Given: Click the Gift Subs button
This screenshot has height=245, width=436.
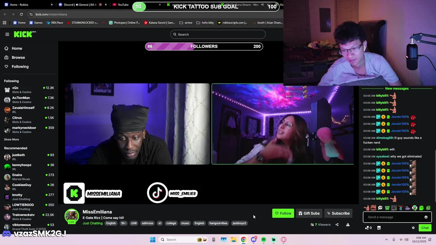Looking at the screenshot, I should pos(309,213).
